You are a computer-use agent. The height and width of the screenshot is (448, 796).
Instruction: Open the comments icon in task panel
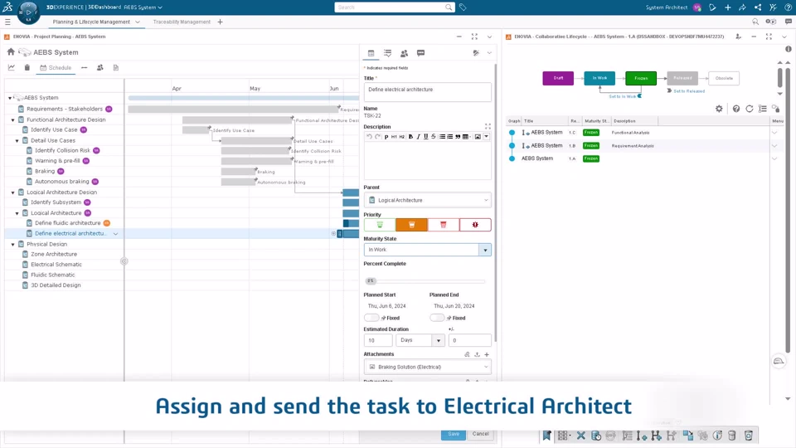(421, 53)
